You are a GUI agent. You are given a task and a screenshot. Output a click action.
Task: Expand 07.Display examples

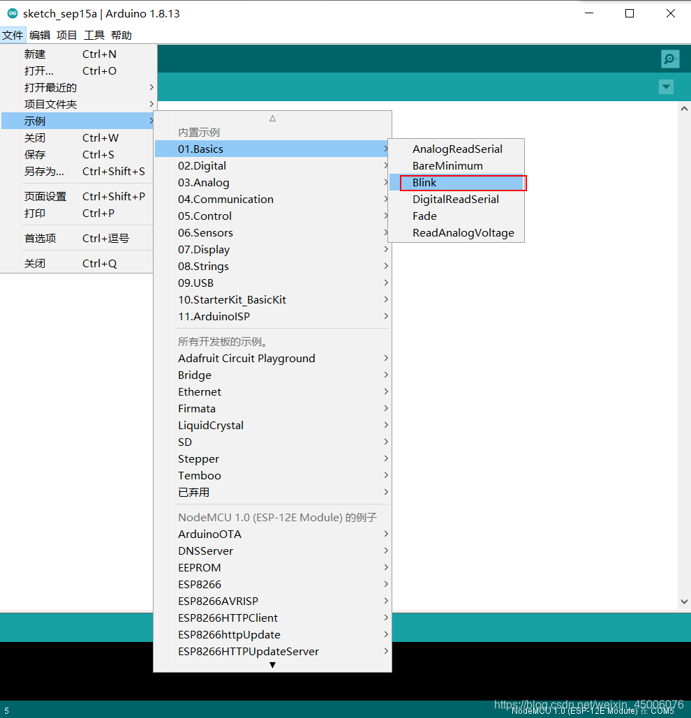click(x=272, y=250)
